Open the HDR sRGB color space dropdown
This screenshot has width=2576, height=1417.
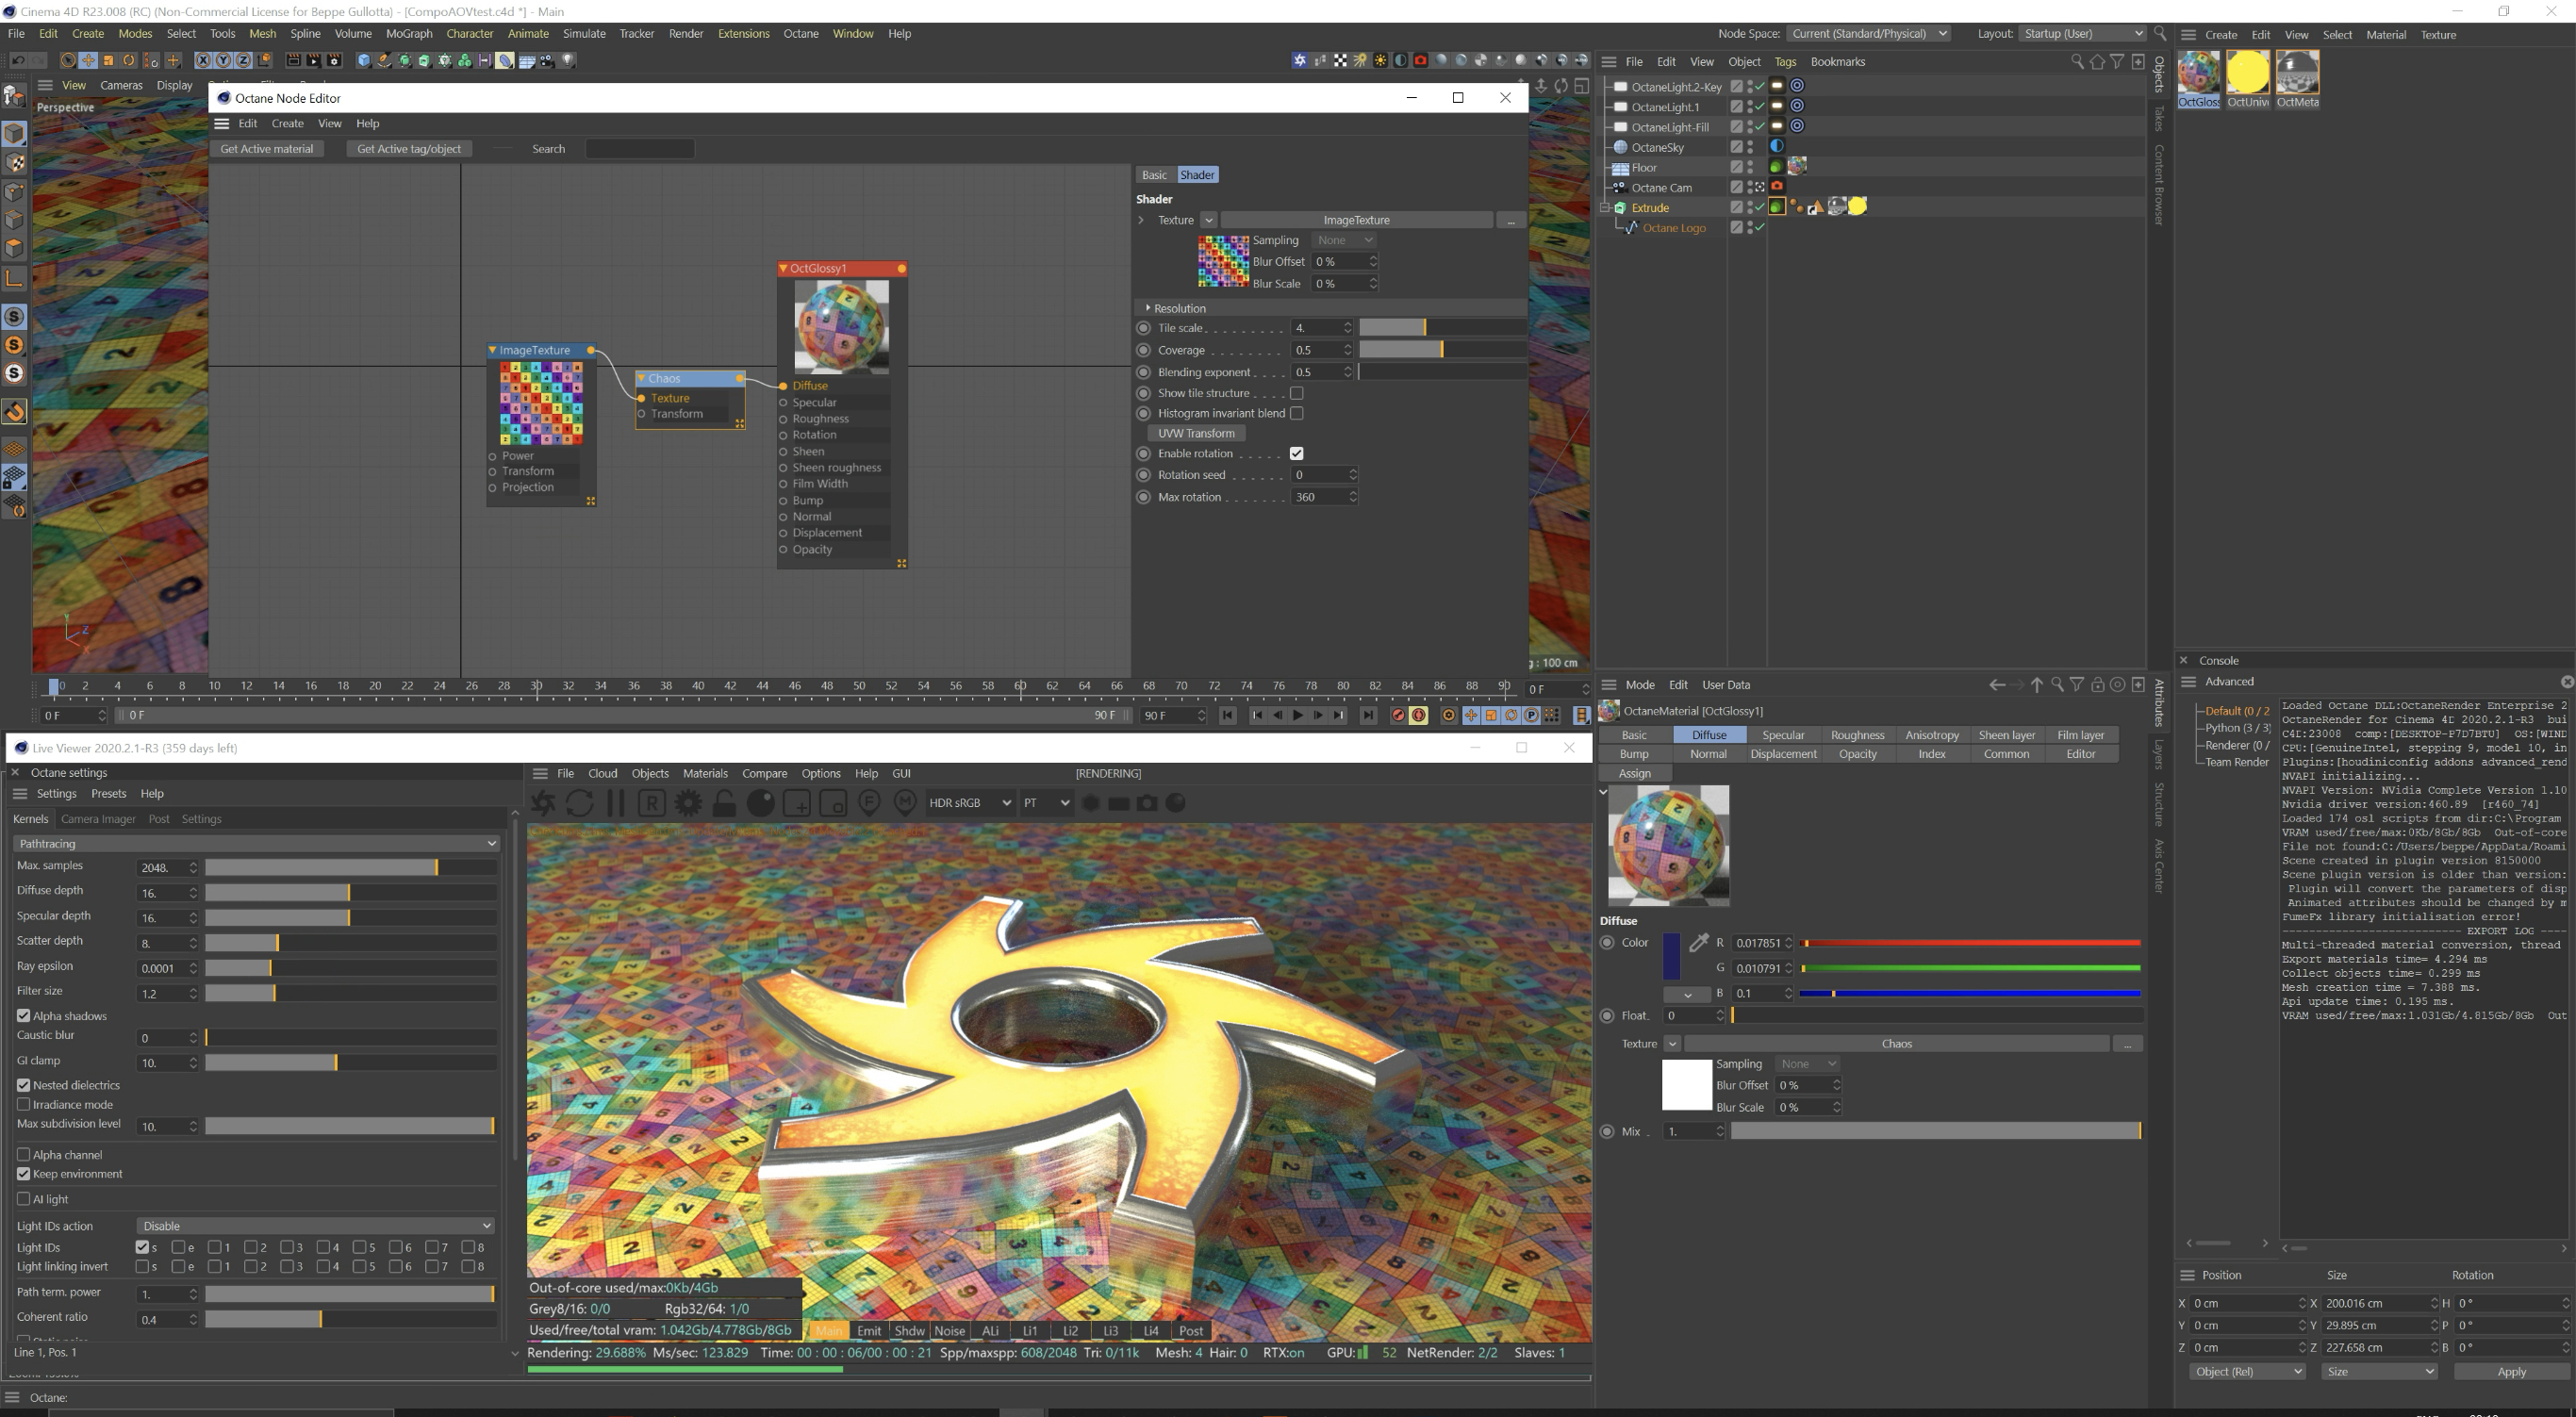pos(969,803)
